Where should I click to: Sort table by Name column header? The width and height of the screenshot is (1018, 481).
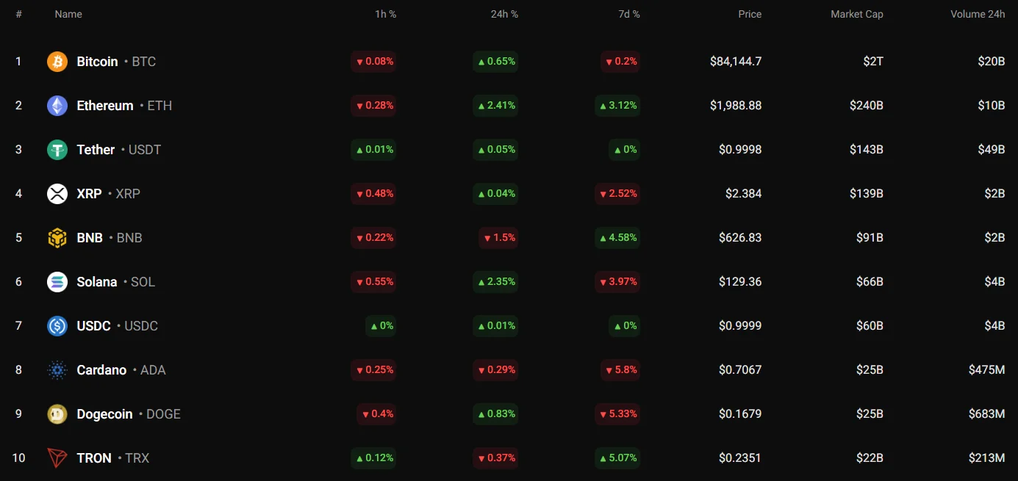click(x=68, y=14)
